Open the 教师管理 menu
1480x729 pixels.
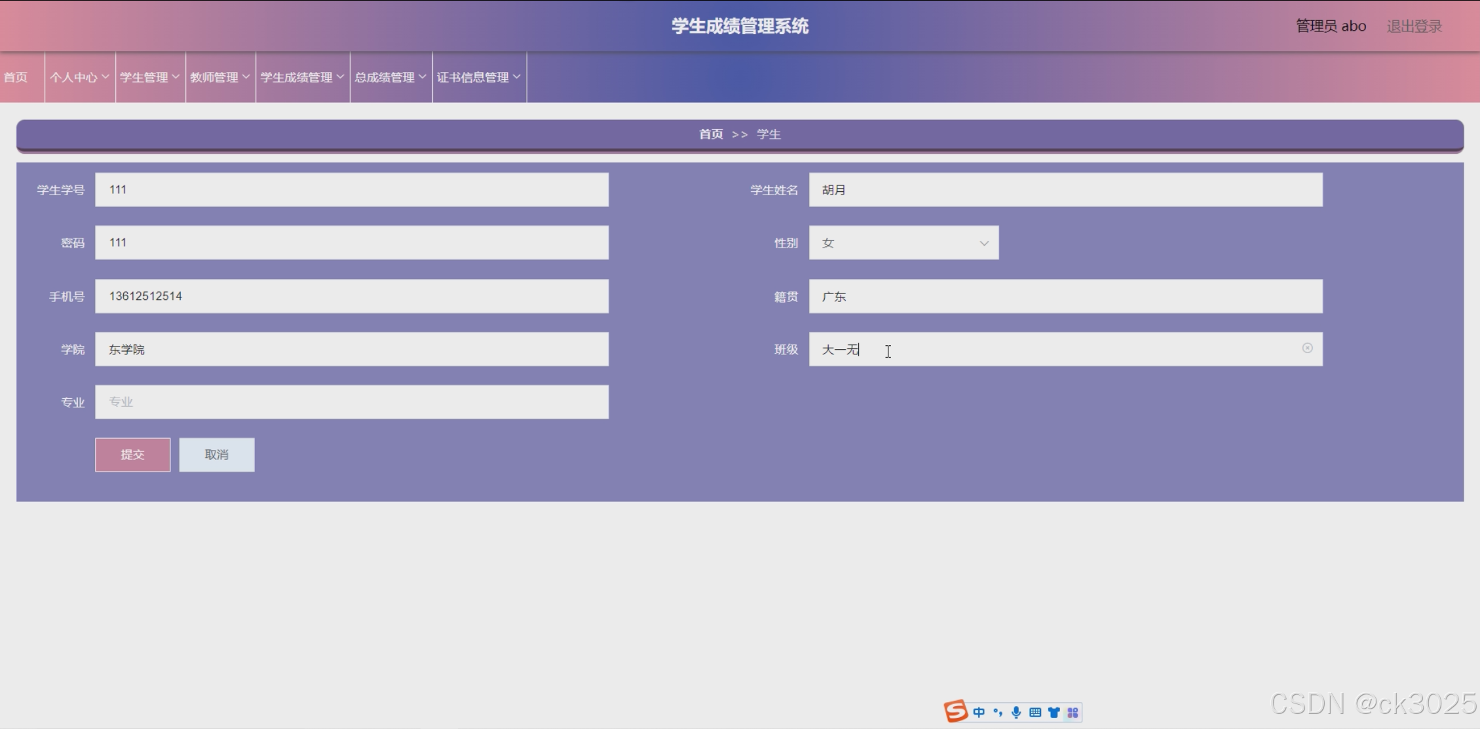coord(220,77)
